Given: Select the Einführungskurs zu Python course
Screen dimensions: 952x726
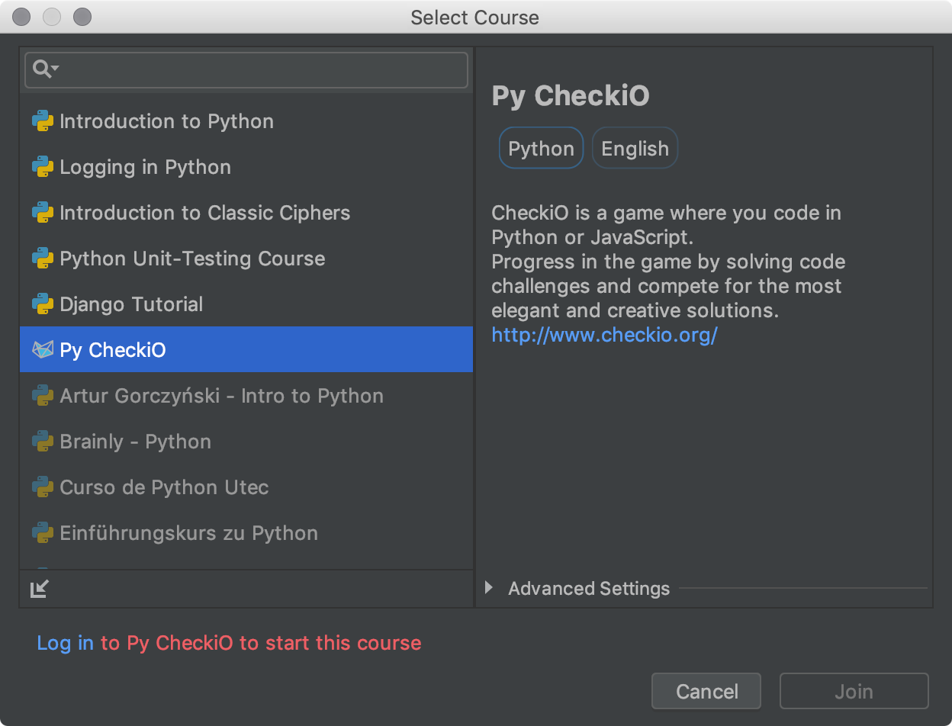Looking at the screenshot, I should coord(246,533).
